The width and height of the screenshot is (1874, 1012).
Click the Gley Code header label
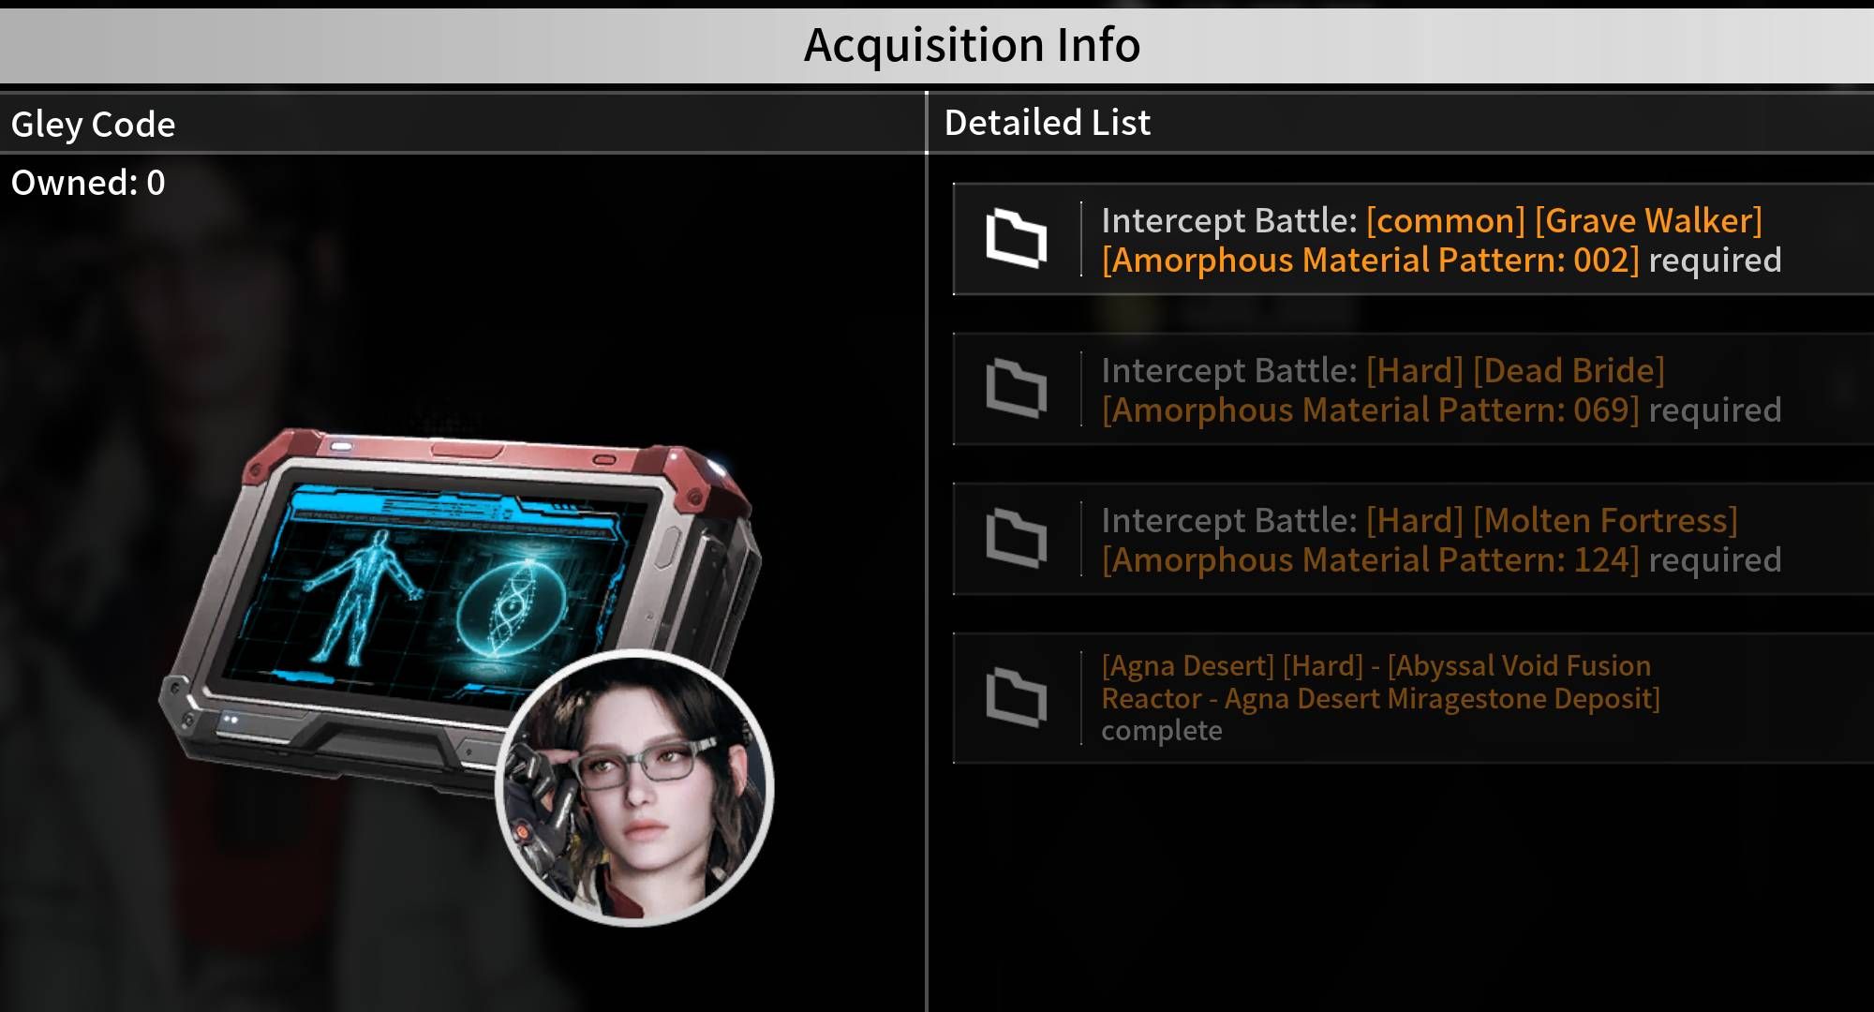(93, 125)
